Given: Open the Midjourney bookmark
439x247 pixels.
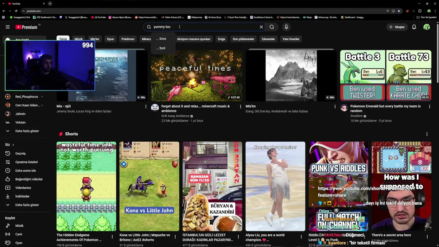Looking at the screenshot, I should tap(195, 17).
